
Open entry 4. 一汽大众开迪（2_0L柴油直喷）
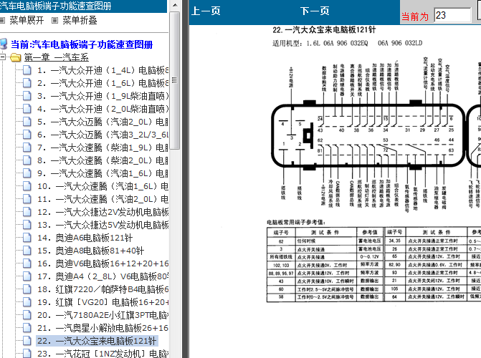coord(103,109)
